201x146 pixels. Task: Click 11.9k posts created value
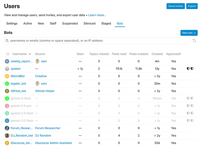pos(139,69)
